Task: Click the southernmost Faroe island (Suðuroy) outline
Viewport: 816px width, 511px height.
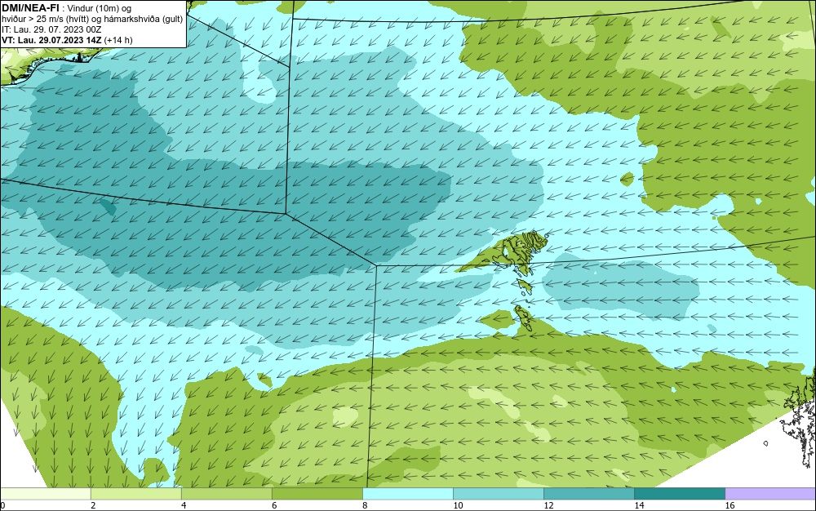Action: 523,318
